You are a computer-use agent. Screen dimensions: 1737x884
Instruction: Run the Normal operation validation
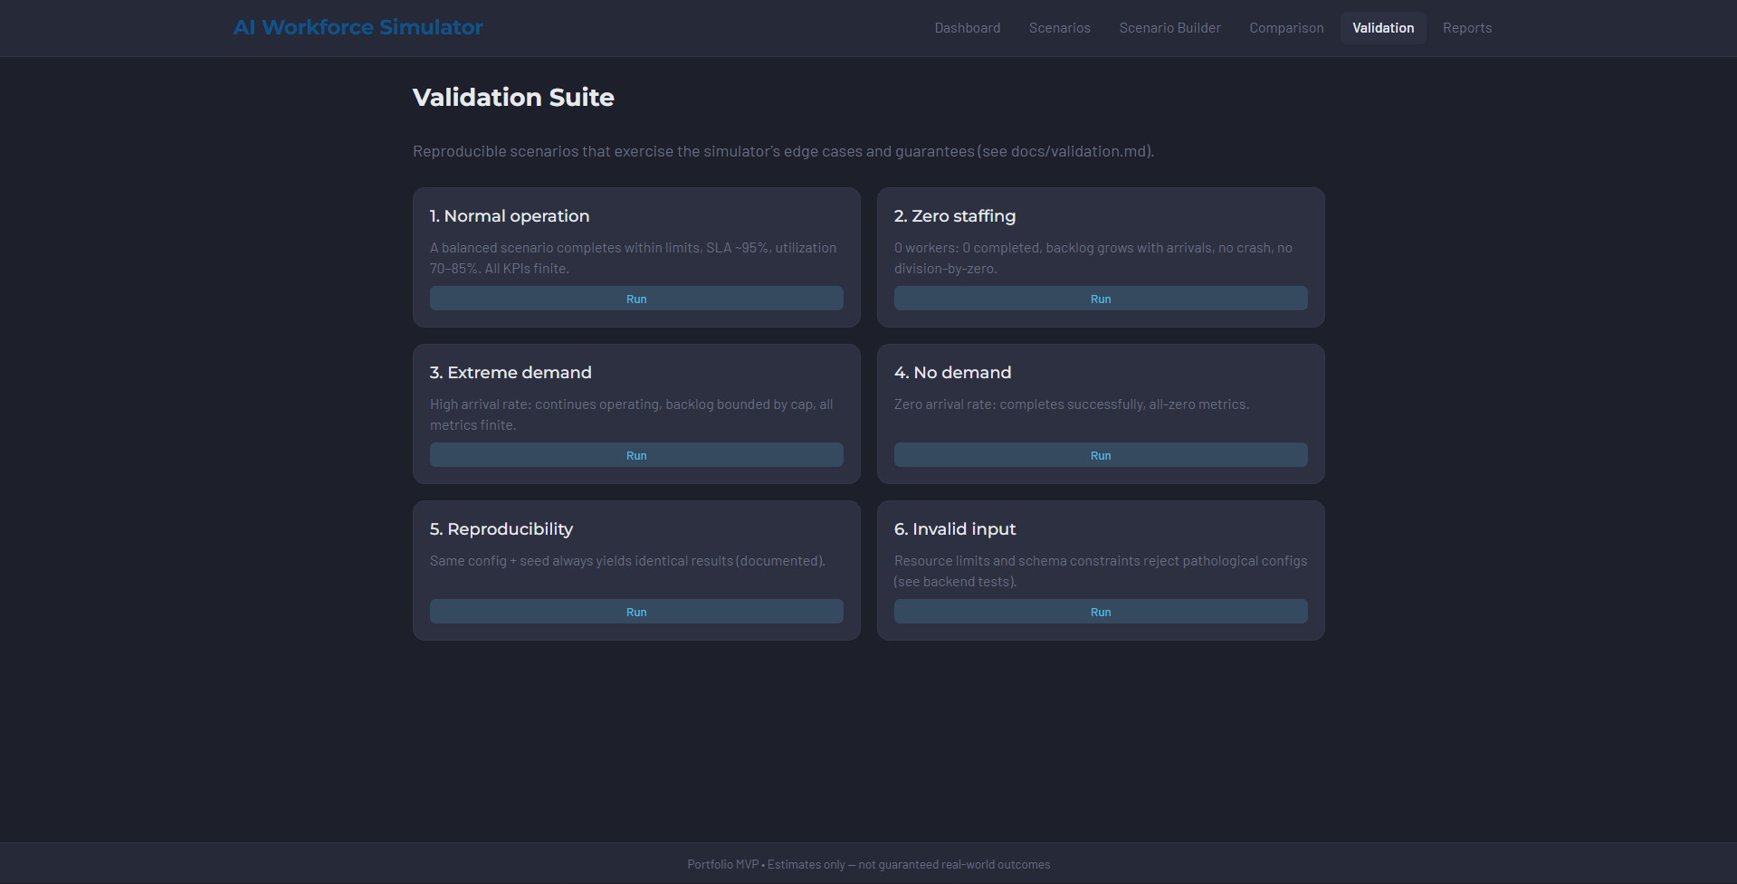click(x=636, y=299)
